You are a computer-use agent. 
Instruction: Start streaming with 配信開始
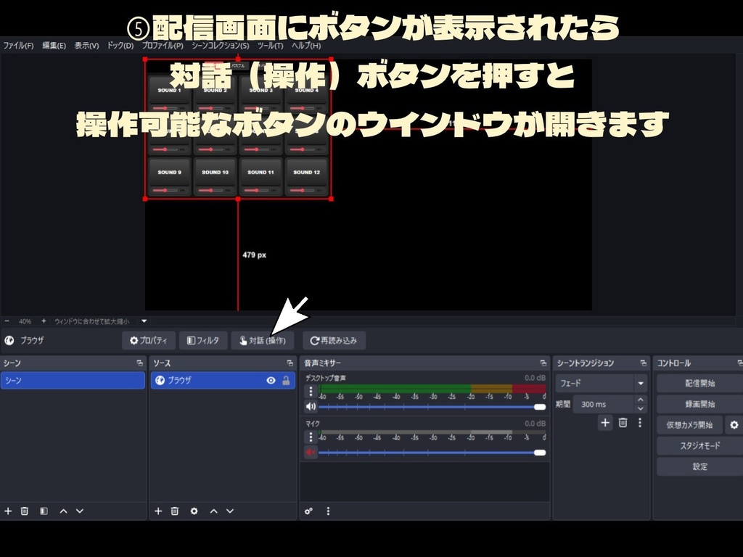coord(699,383)
